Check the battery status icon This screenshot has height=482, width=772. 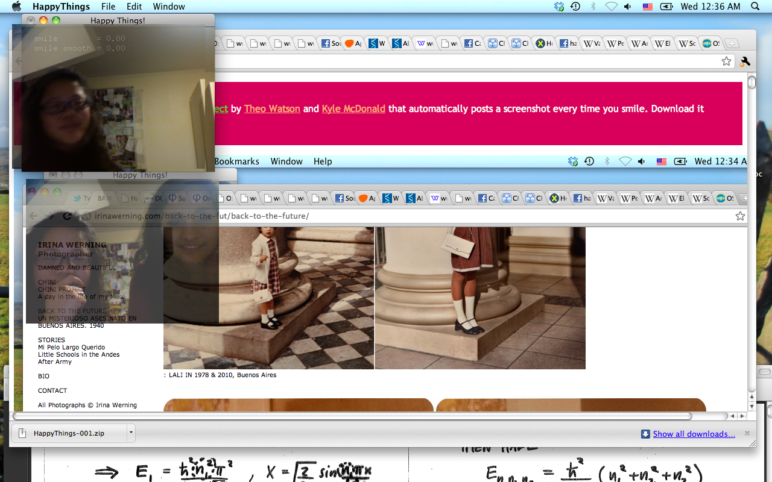pyautogui.click(x=666, y=7)
